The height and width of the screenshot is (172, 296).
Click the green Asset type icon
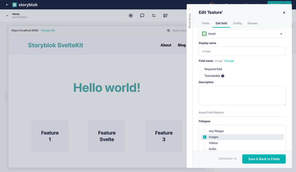204,34
